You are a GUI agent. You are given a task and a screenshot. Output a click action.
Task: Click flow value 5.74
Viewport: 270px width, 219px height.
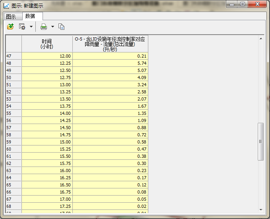[110, 63]
